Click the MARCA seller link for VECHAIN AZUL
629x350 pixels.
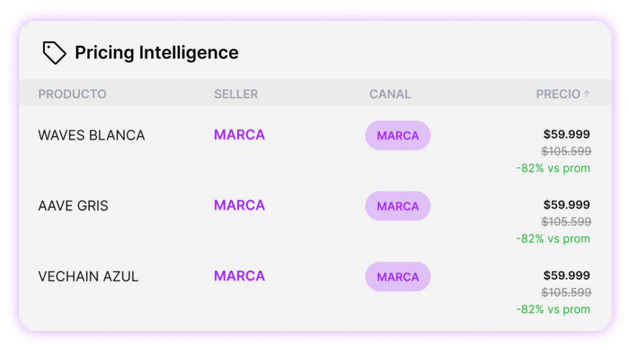click(240, 276)
